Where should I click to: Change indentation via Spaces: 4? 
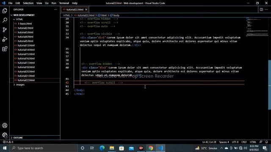tap(224, 142)
